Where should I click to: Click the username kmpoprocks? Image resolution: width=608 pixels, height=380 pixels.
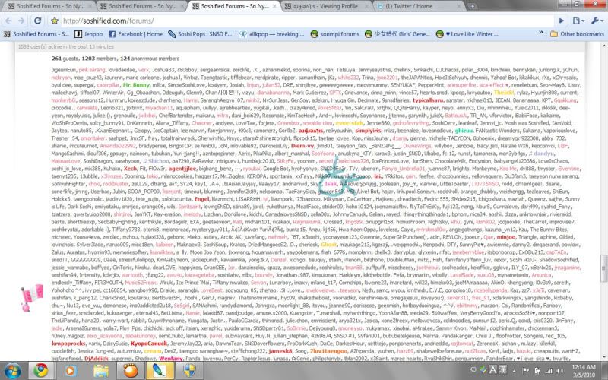tap(68, 344)
